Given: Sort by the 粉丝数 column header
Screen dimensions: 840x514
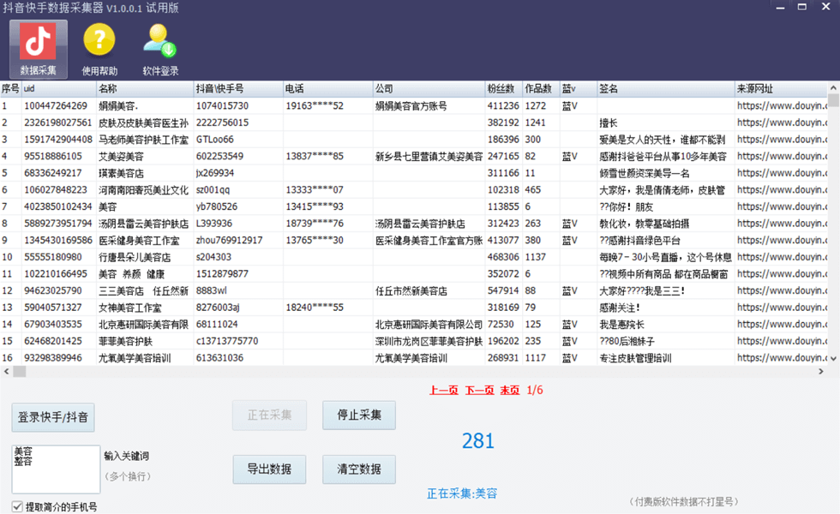Looking at the screenshot, I should [x=504, y=89].
